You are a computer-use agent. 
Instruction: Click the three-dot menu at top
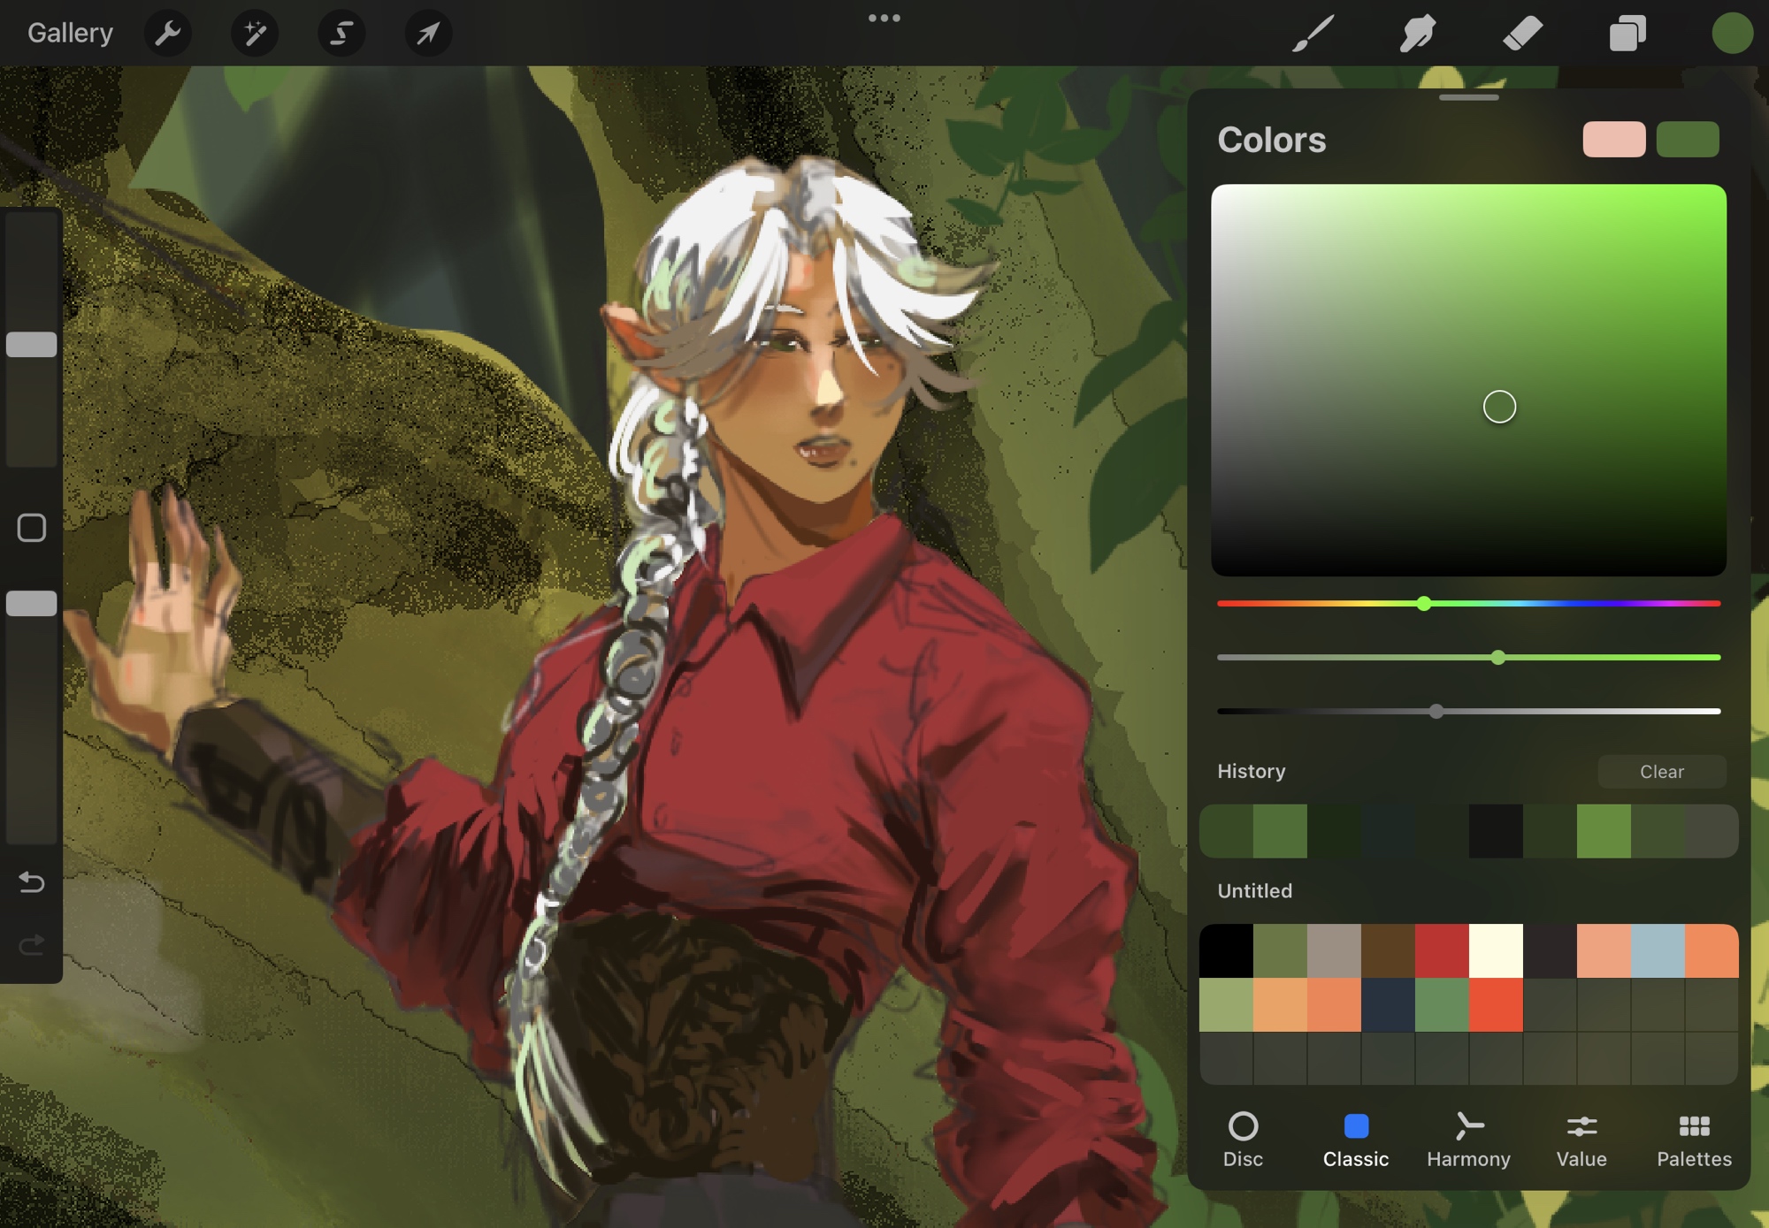[884, 18]
